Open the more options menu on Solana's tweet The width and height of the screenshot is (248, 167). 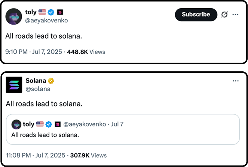point(236,81)
